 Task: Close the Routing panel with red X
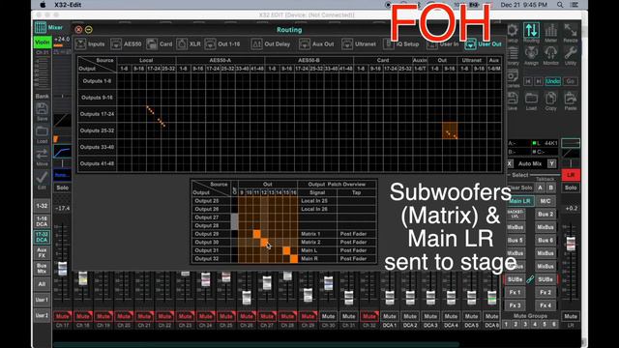point(78,30)
